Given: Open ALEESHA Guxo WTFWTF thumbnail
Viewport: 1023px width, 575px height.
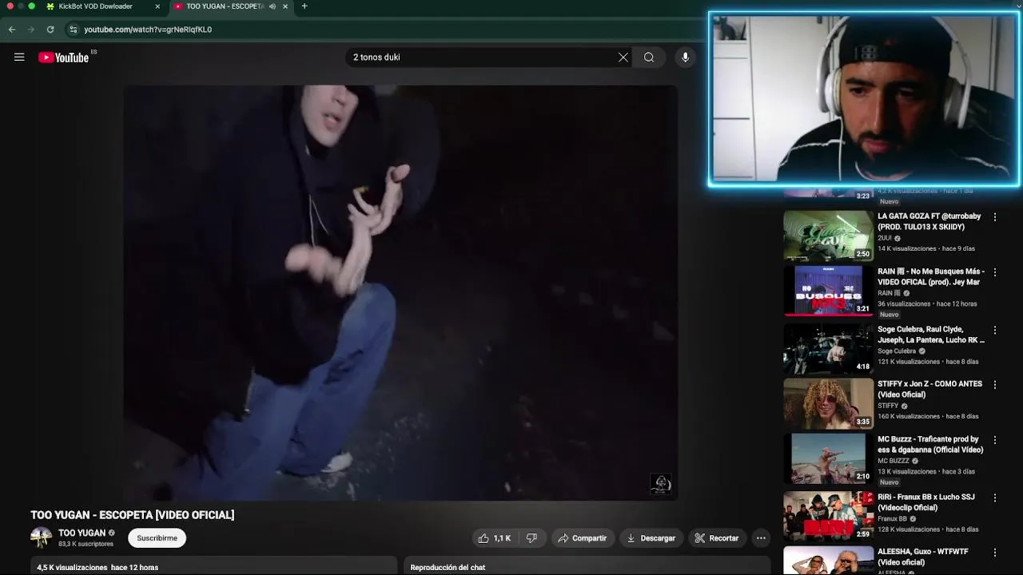Looking at the screenshot, I should coord(828,561).
